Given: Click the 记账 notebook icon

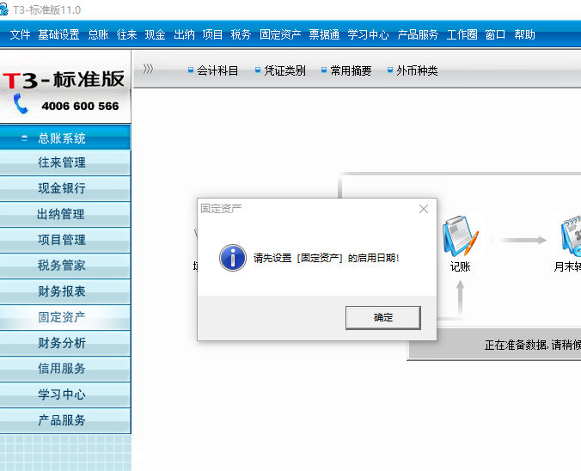Looking at the screenshot, I should pyautogui.click(x=461, y=236).
